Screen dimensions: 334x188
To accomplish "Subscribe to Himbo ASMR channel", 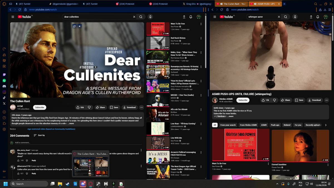I will tap(243, 100).
